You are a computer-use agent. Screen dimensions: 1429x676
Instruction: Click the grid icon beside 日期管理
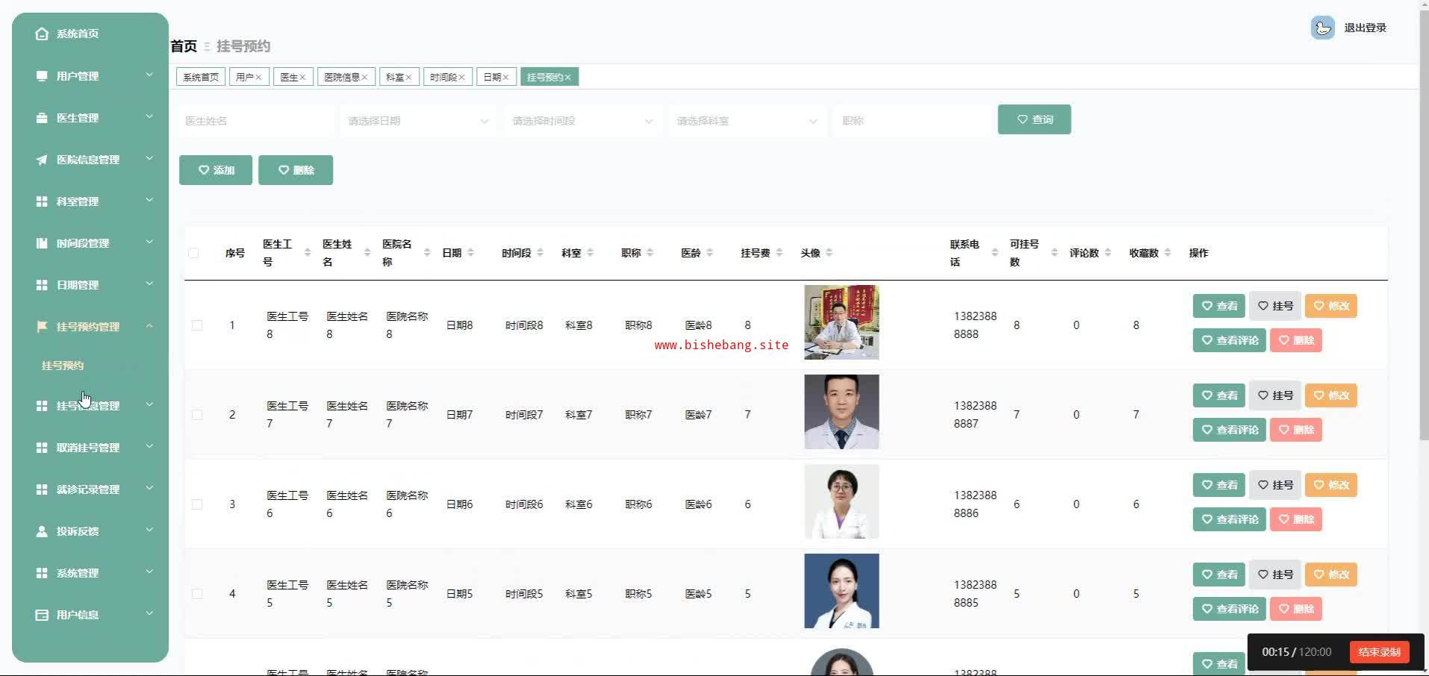click(x=42, y=285)
